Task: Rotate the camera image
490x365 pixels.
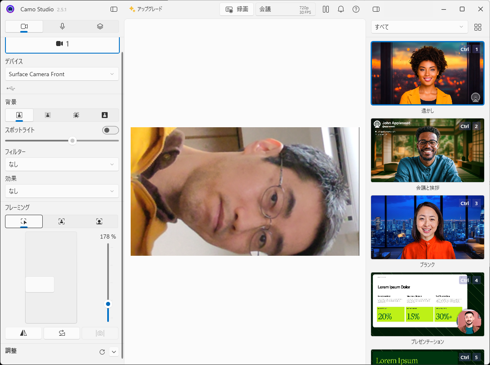Action: (62, 333)
